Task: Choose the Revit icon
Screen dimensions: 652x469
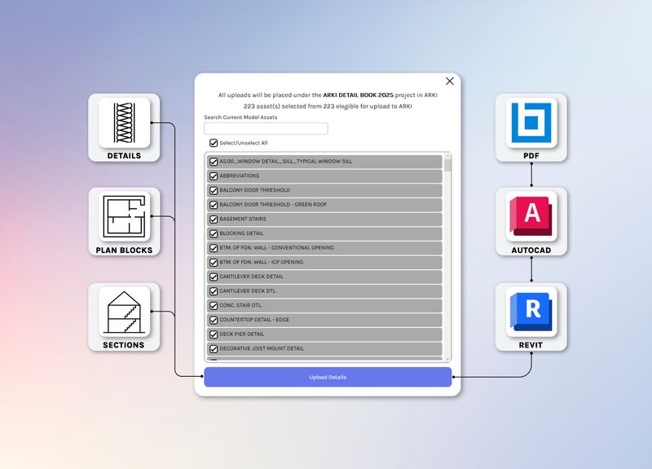Action: point(531,311)
